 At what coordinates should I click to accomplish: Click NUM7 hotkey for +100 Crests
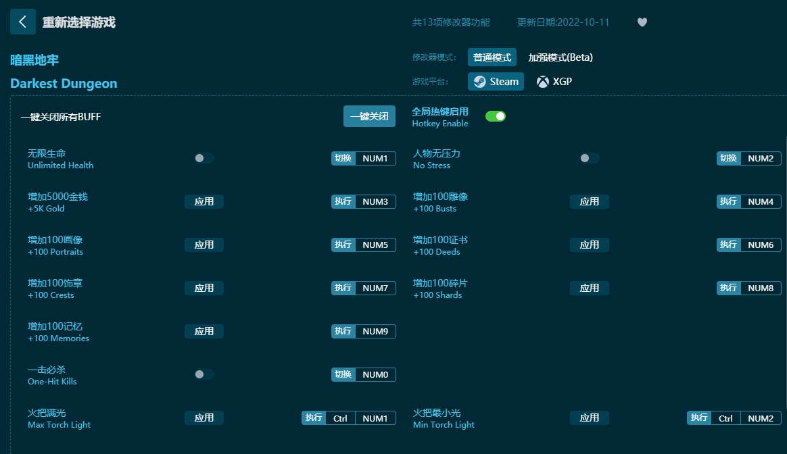(375, 288)
